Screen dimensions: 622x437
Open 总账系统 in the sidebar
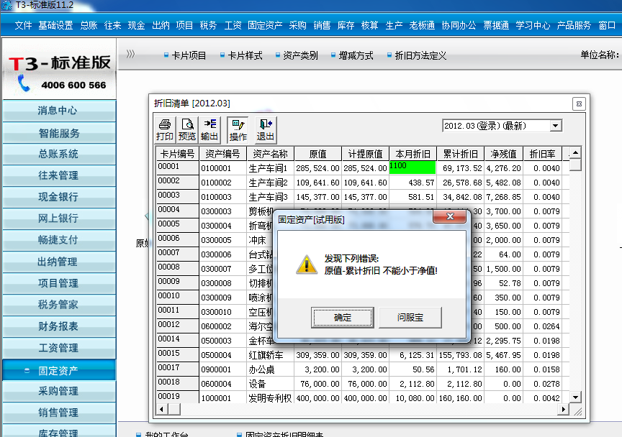59,154
